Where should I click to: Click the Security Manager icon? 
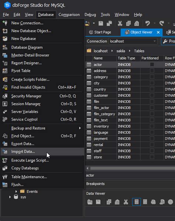coord(5,96)
